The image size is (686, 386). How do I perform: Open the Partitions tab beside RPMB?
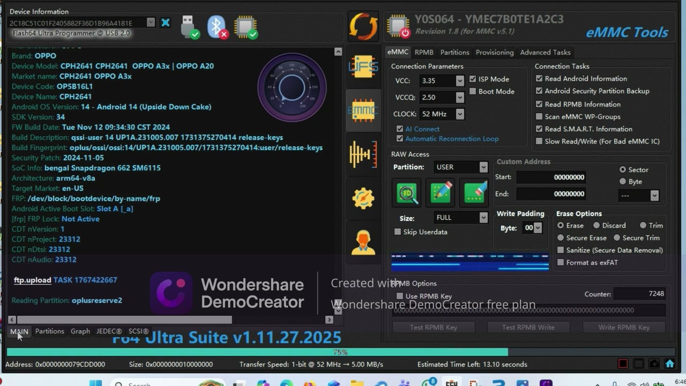point(454,52)
